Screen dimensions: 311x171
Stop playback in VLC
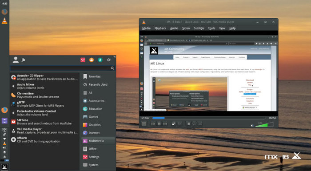click(x=159, y=124)
